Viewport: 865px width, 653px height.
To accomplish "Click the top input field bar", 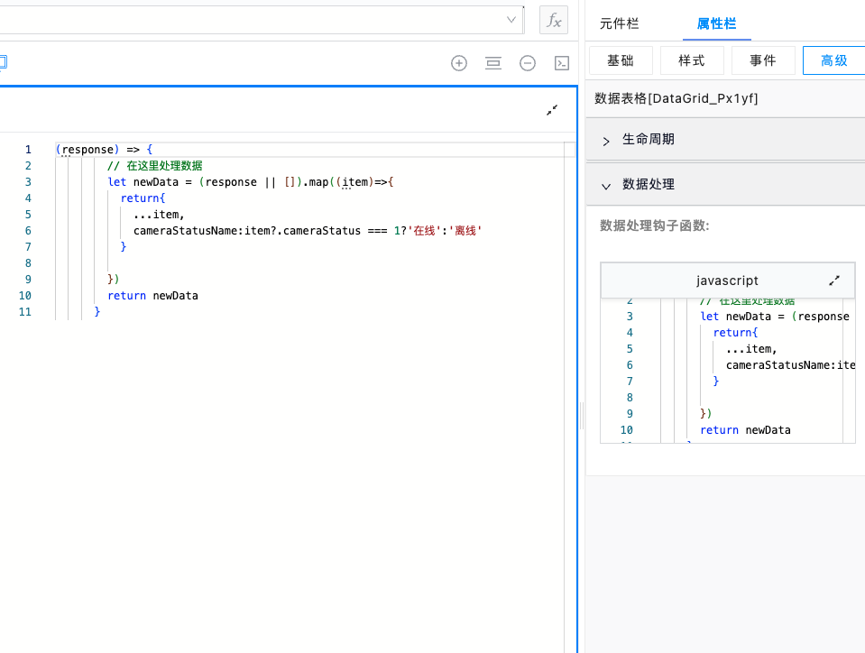I will click(261, 20).
